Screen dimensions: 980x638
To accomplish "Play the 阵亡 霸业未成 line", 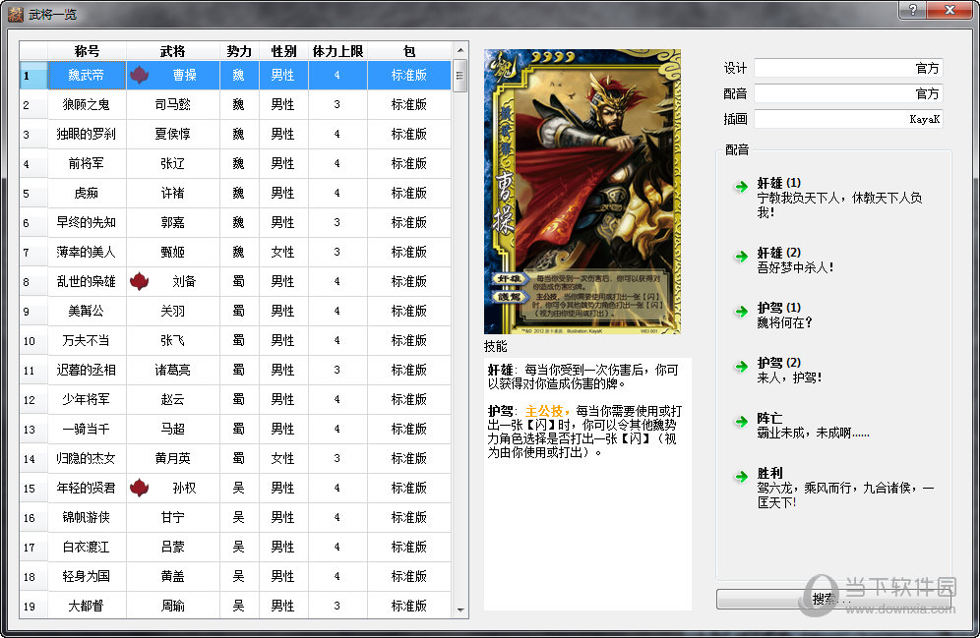I will [x=813, y=426].
